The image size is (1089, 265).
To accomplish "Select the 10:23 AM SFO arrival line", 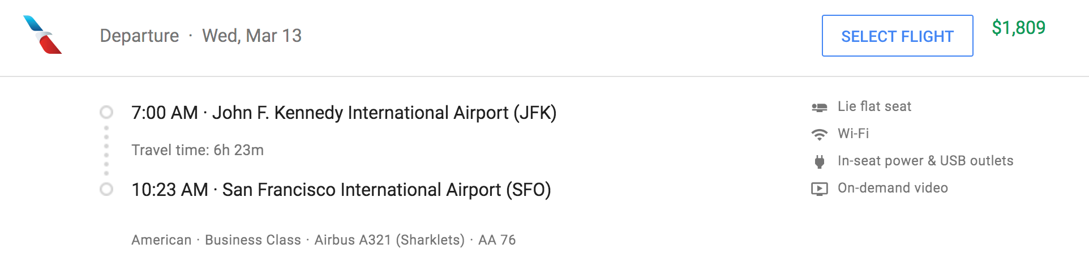I will (x=341, y=190).
